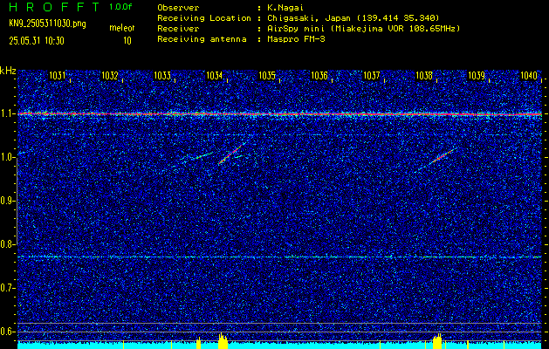Click the 1033 time axis label
Viewport: 549px width, 349px height.
pos(162,75)
